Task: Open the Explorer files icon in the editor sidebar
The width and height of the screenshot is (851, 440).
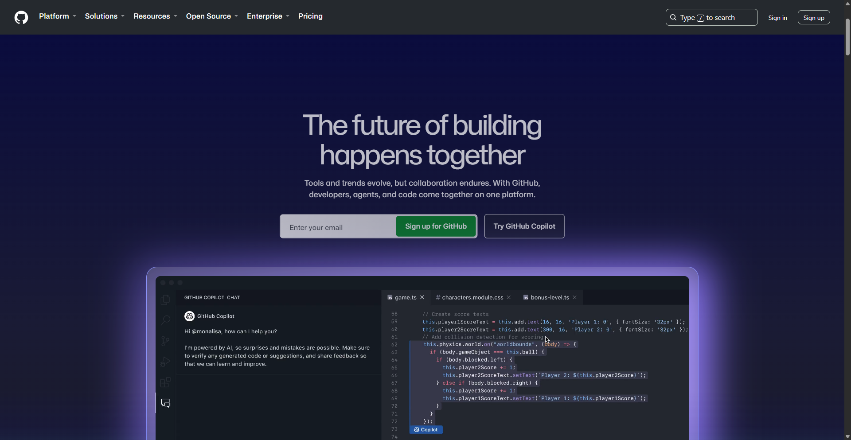Action: 165,300
